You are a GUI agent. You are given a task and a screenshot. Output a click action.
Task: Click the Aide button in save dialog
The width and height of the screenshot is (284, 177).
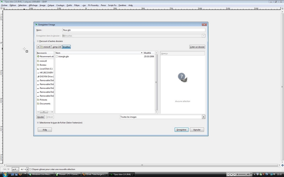coord(45,130)
